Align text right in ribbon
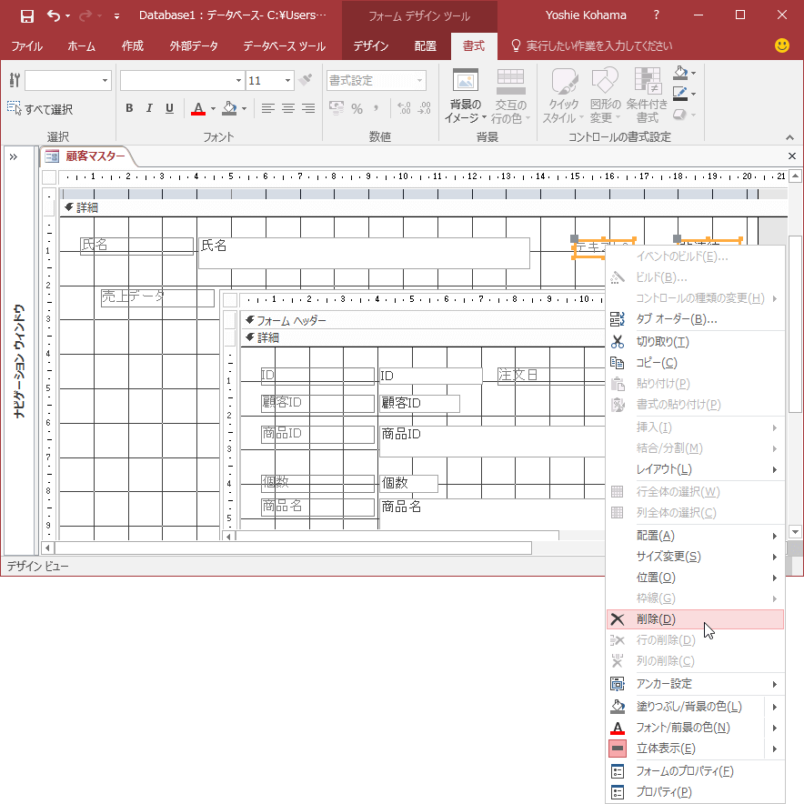This screenshot has width=804, height=804. pyautogui.click(x=308, y=108)
